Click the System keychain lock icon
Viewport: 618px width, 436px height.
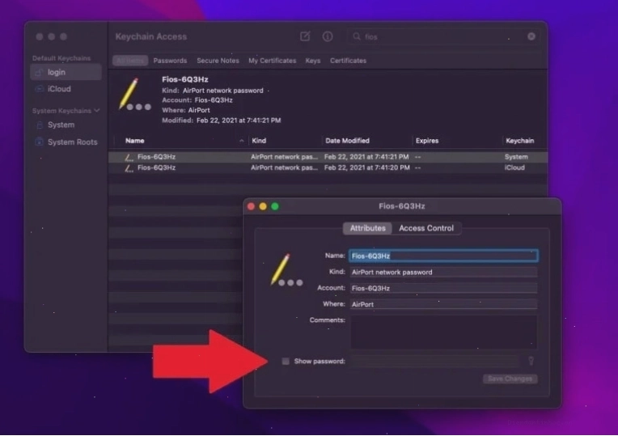pos(39,125)
